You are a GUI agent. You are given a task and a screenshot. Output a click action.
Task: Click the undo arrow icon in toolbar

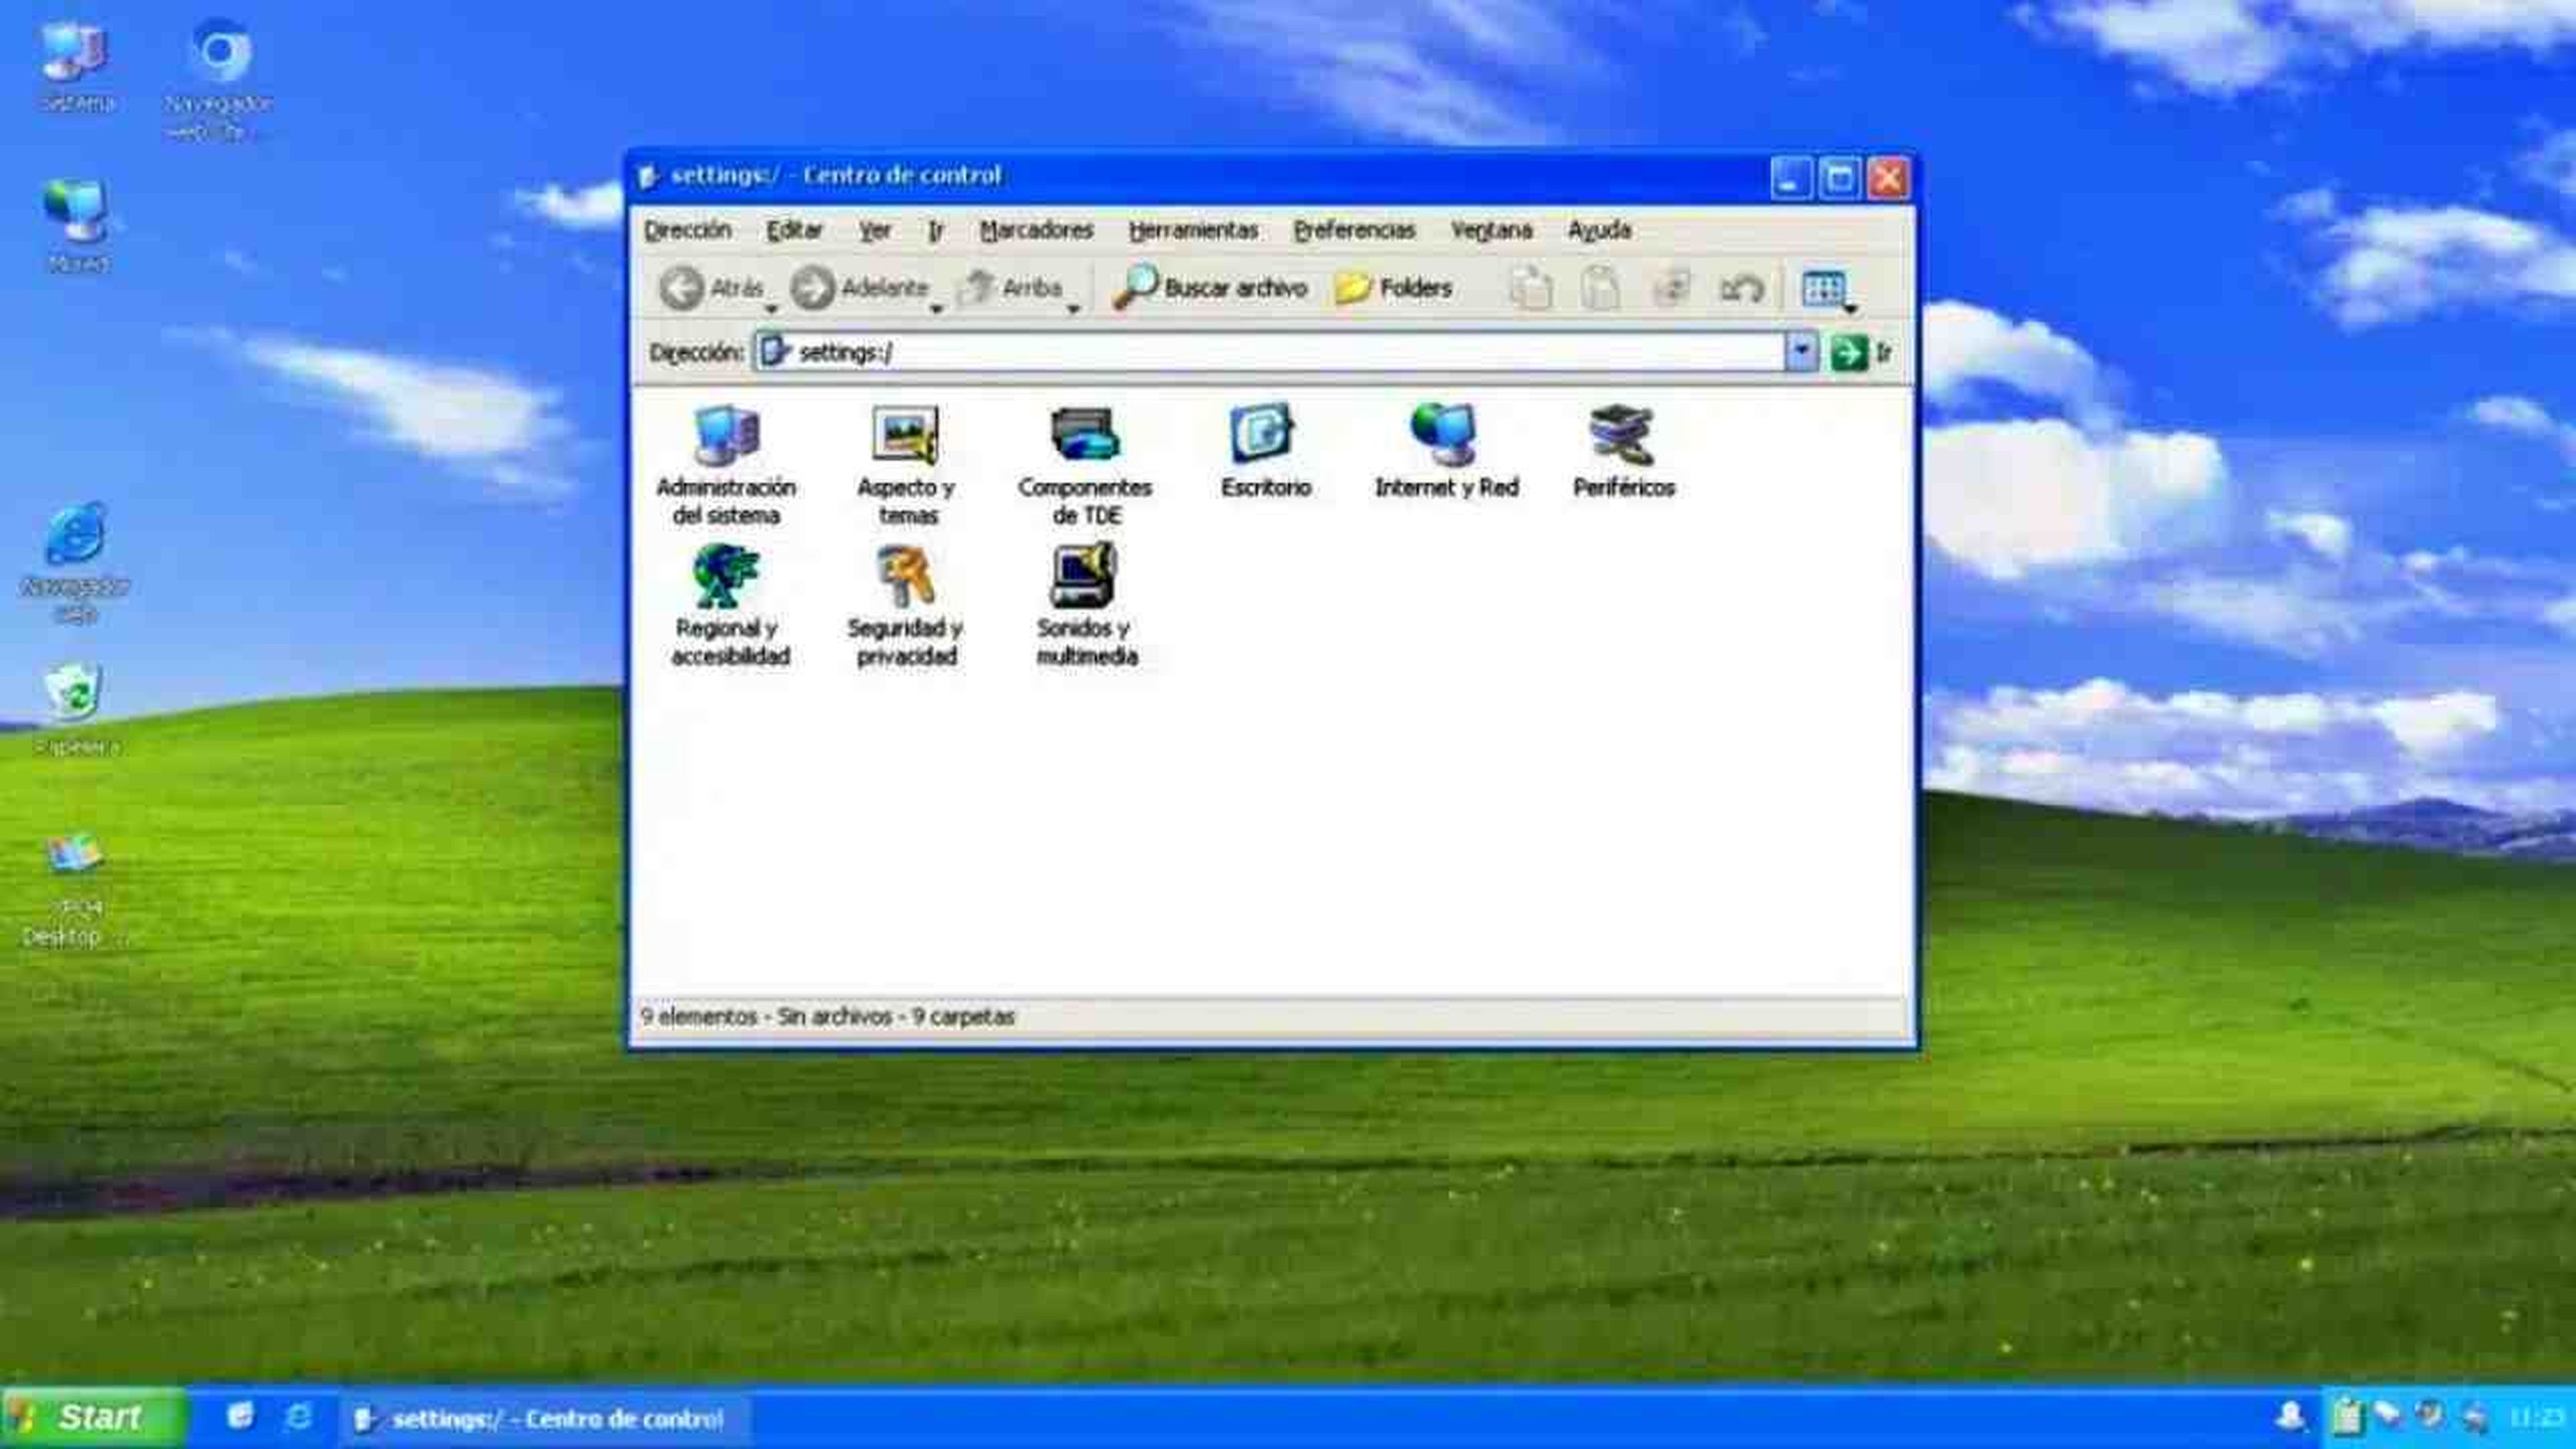pyautogui.click(x=1741, y=289)
